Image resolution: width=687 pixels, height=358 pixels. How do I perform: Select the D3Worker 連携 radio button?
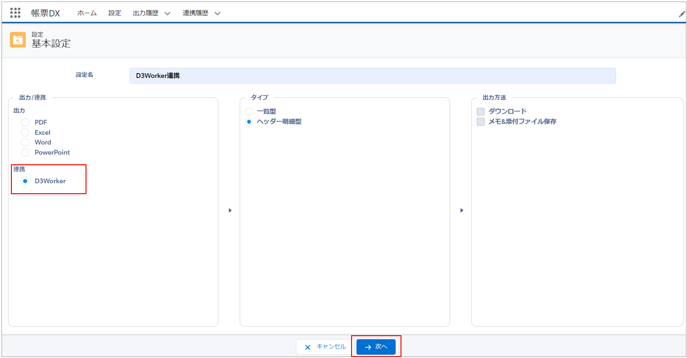click(x=25, y=181)
